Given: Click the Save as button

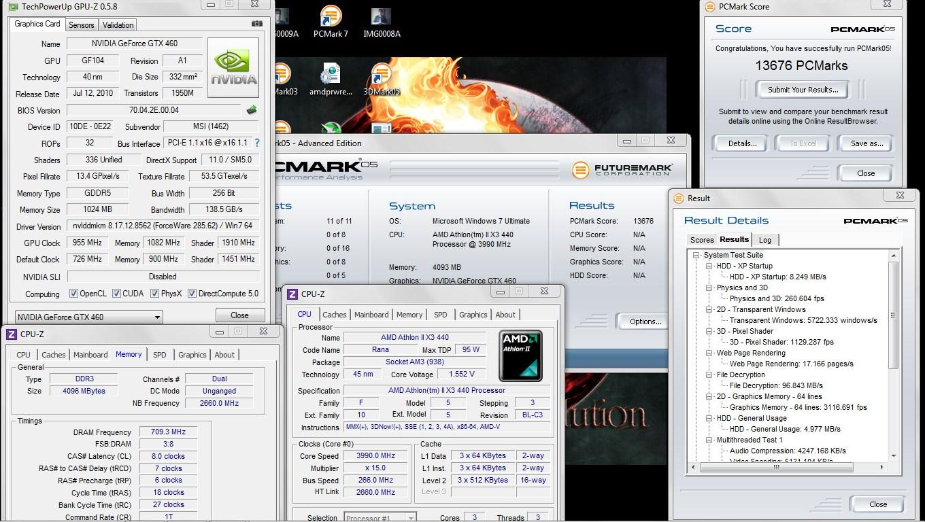Looking at the screenshot, I should [x=867, y=143].
